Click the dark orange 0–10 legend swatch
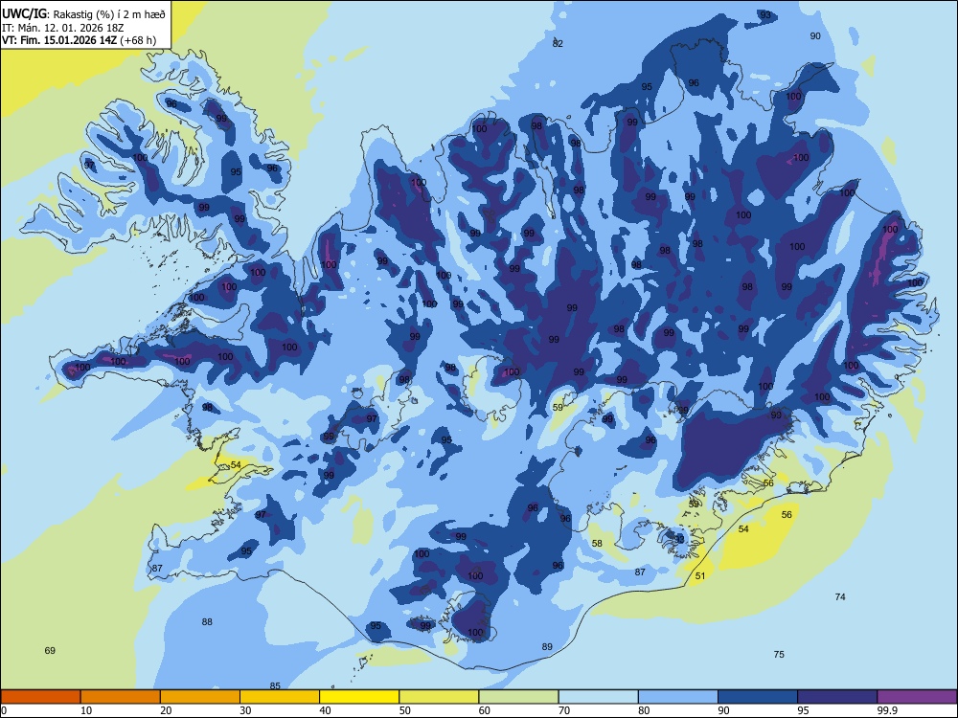The width and height of the screenshot is (958, 718). (40, 697)
